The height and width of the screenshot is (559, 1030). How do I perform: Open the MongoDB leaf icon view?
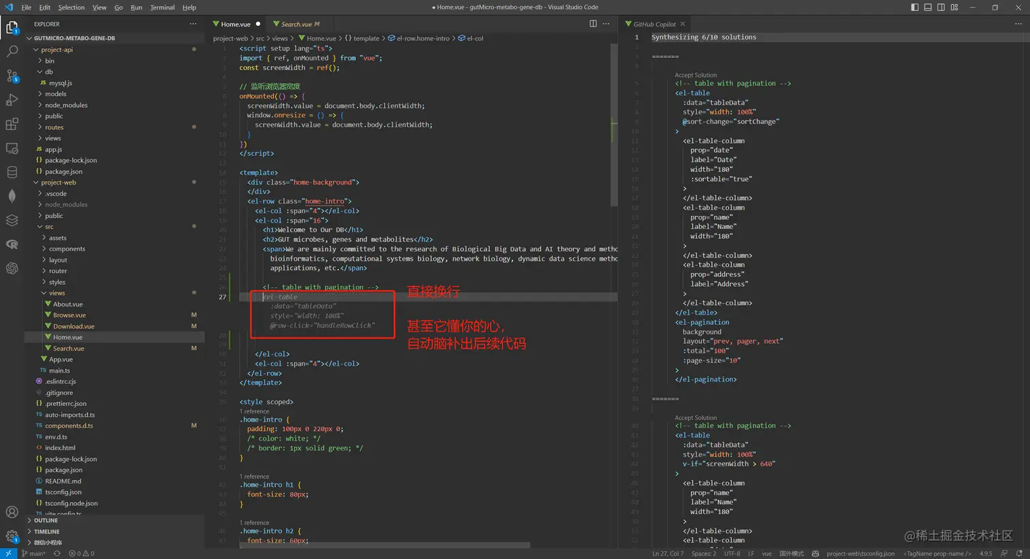pos(12,196)
